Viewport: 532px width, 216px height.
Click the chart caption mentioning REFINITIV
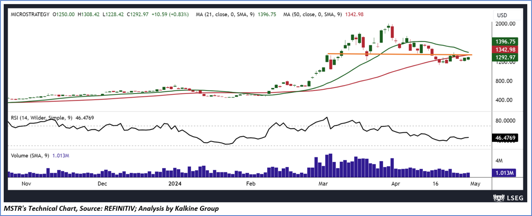[x=111, y=209]
